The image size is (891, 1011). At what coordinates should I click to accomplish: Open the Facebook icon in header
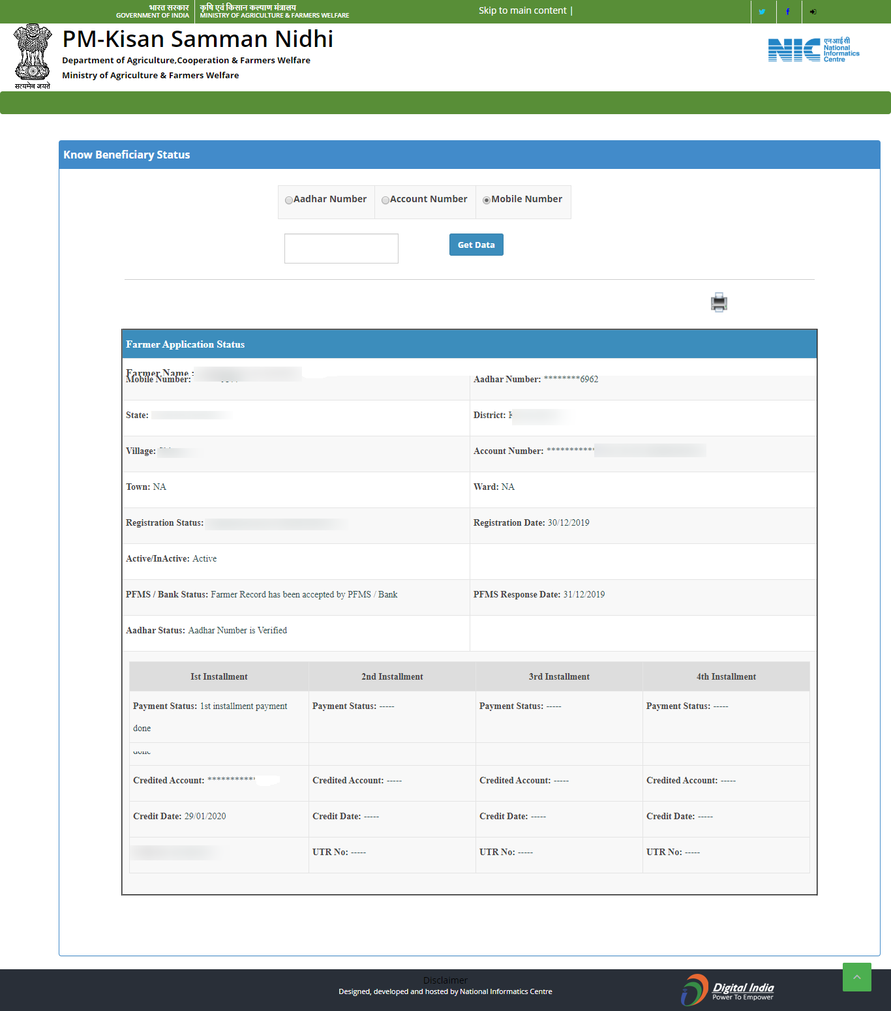pyautogui.click(x=788, y=12)
